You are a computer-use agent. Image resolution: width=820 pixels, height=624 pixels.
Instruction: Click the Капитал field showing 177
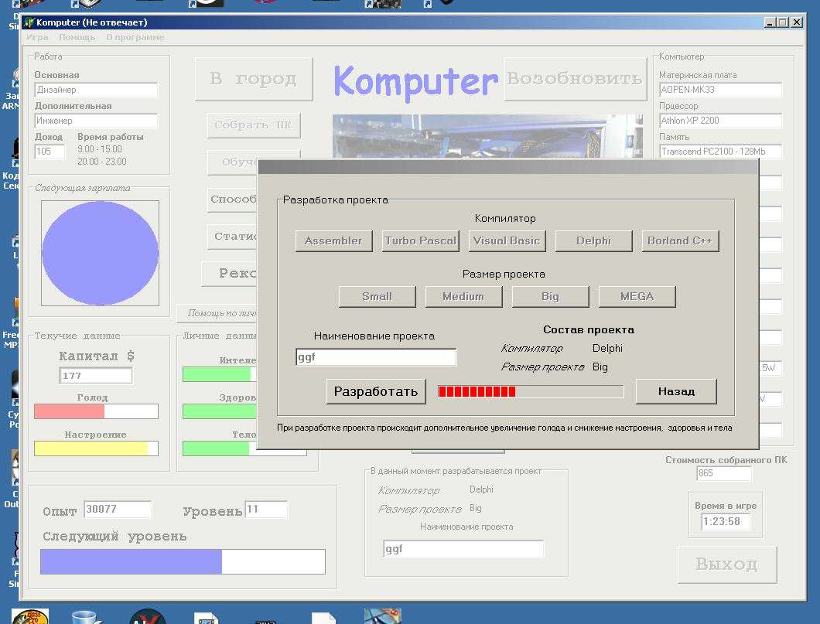[96, 376]
